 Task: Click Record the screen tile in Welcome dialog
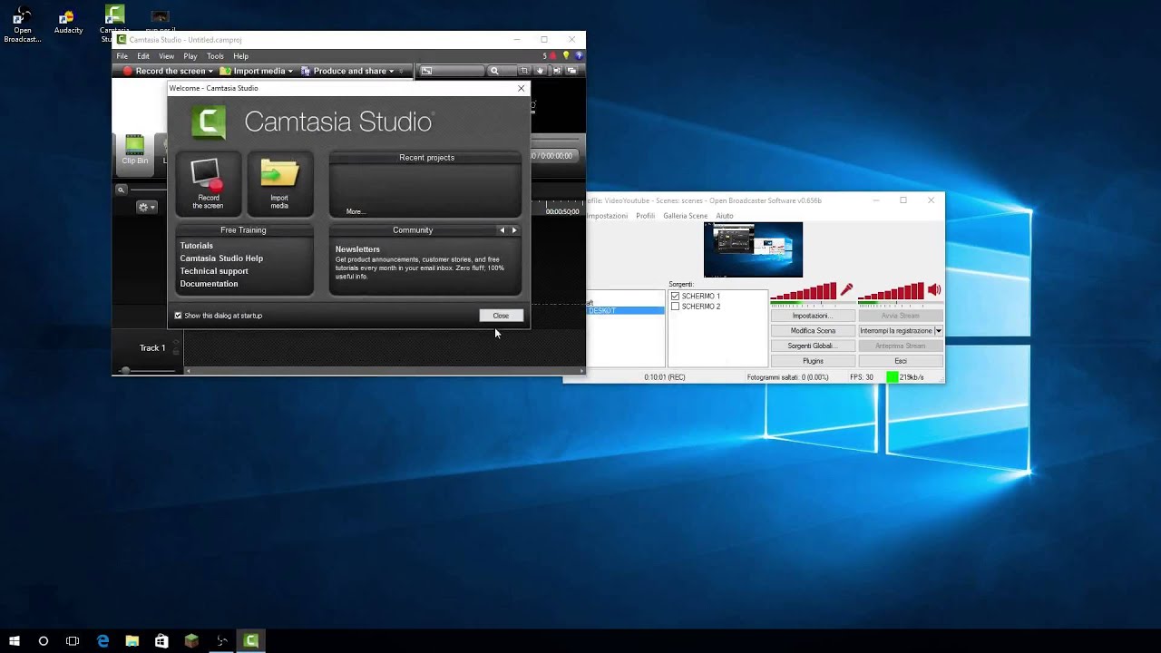208,185
